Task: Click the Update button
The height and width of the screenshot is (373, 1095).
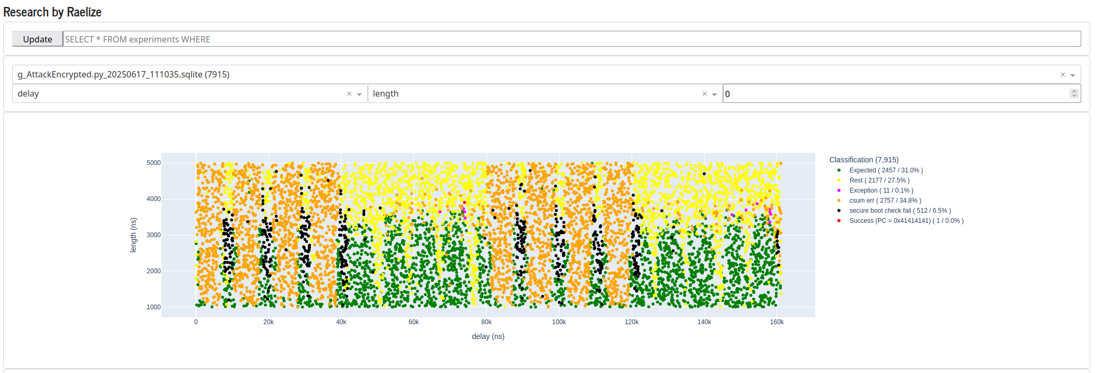Action: pos(38,39)
